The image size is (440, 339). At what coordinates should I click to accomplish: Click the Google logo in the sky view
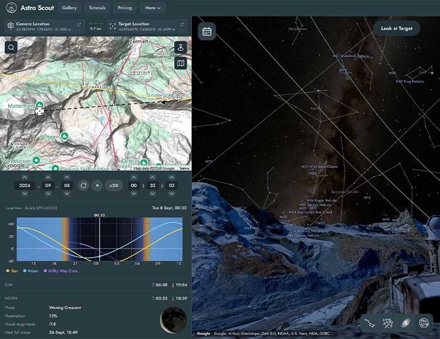coord(204,333)
